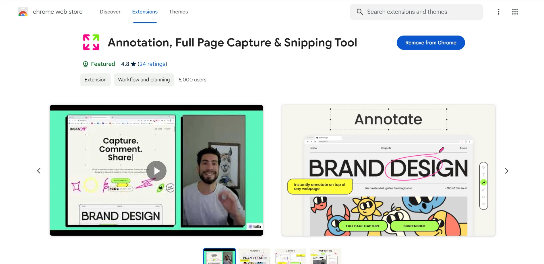The width and height of the screenshot is (544, 264).
Task: Advance carousel with right chevron
Action: pyautogui.click(x=507, y=171)
